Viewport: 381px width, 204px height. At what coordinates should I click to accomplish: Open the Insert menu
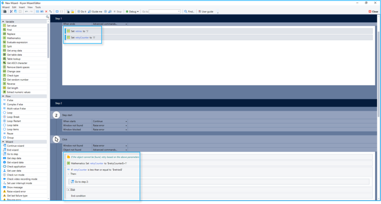click(22, 7)
